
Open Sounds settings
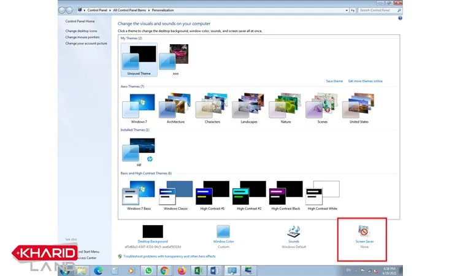(294, 242)
